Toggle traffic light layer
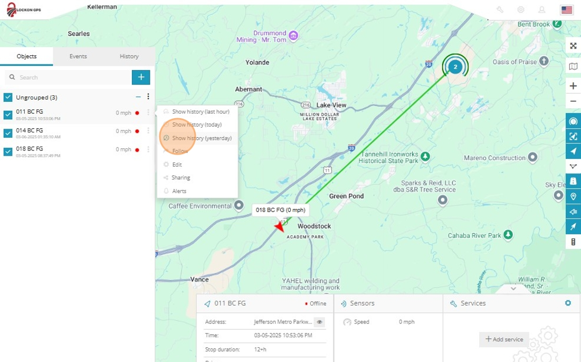 click(x=573, y=242)
